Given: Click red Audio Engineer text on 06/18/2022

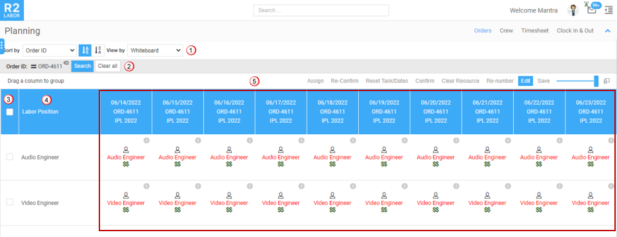Looking at the screenshot, I should coord(332,157).
